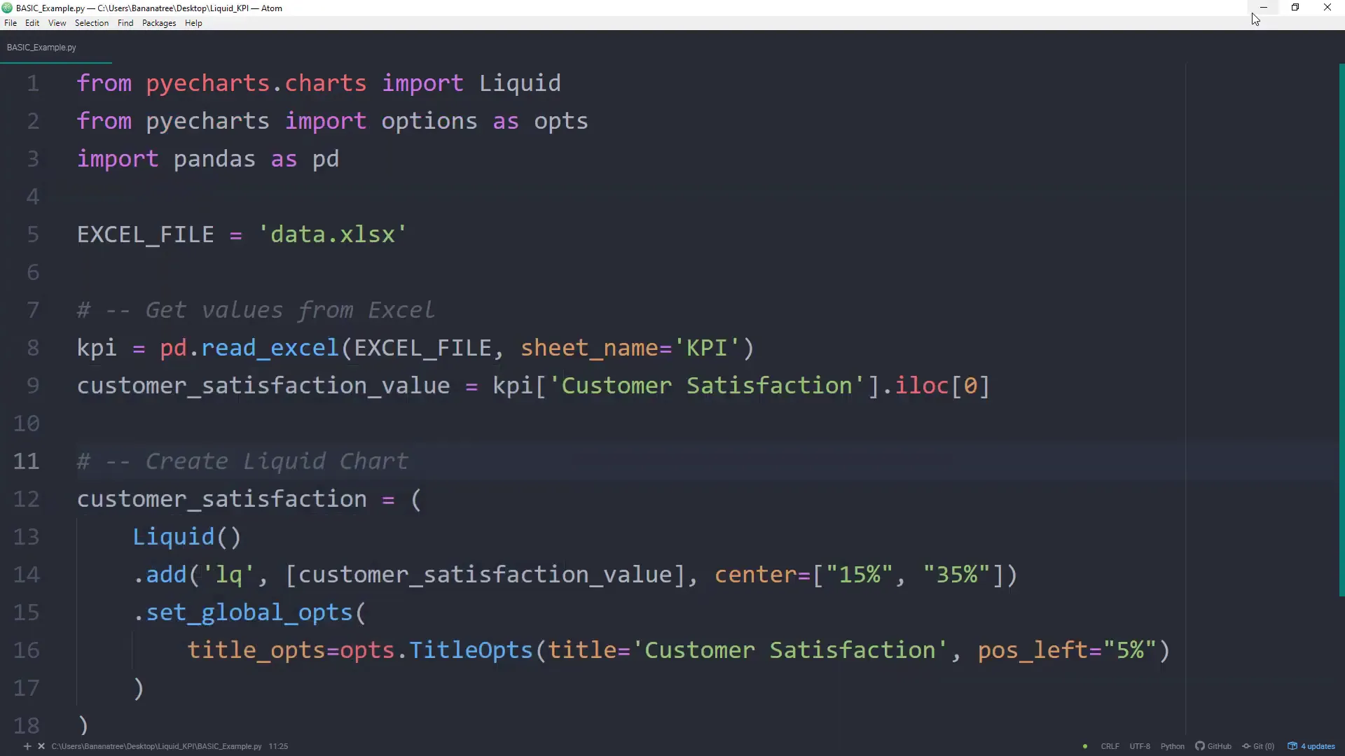Click the 11:25 cursor position indicator
1345x756 pixels.
[x=278, y=746]
